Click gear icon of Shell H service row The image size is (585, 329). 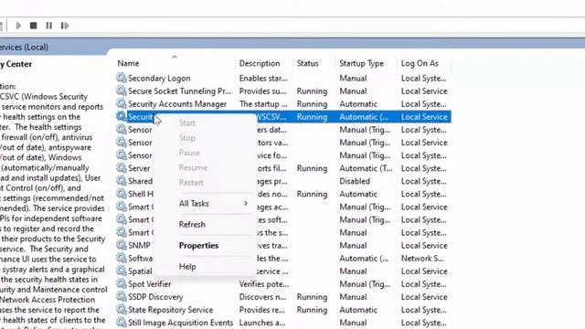click(121, 194)
